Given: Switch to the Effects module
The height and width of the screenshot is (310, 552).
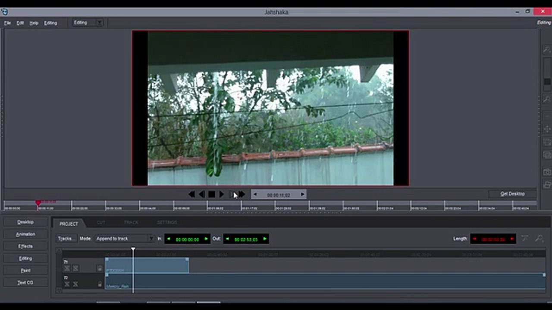Looking at the screenshot, I should [x=25, y=246].
